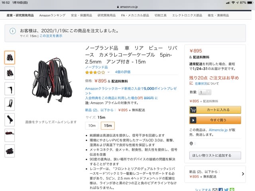Go to 研究開発用品 category
This screenshot has width=255, height=191.
coord(106,16)
